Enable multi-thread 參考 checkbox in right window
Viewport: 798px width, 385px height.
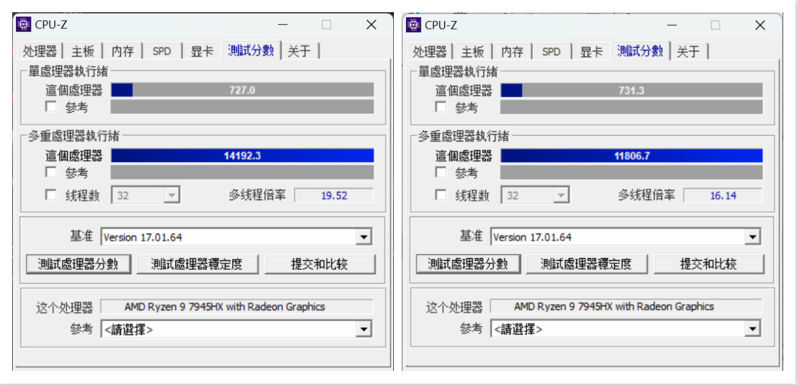(x=441, y=172)
